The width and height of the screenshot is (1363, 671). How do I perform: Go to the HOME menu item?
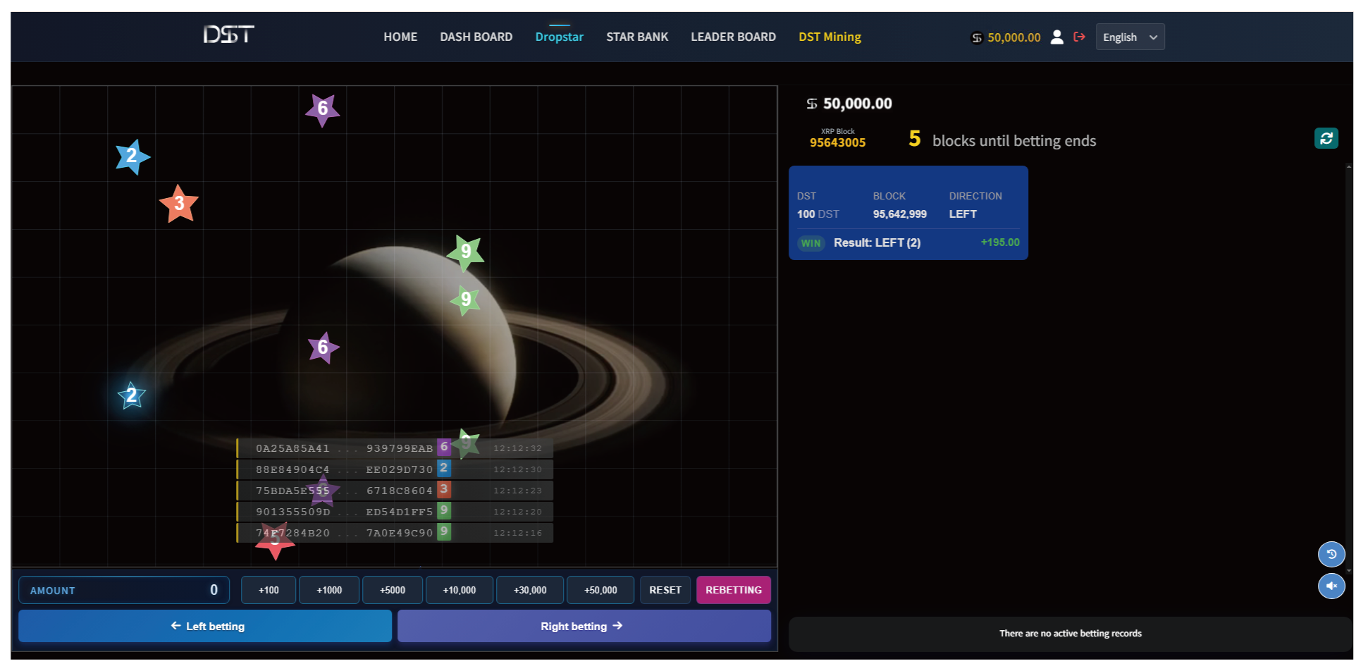tap(400, 37)
